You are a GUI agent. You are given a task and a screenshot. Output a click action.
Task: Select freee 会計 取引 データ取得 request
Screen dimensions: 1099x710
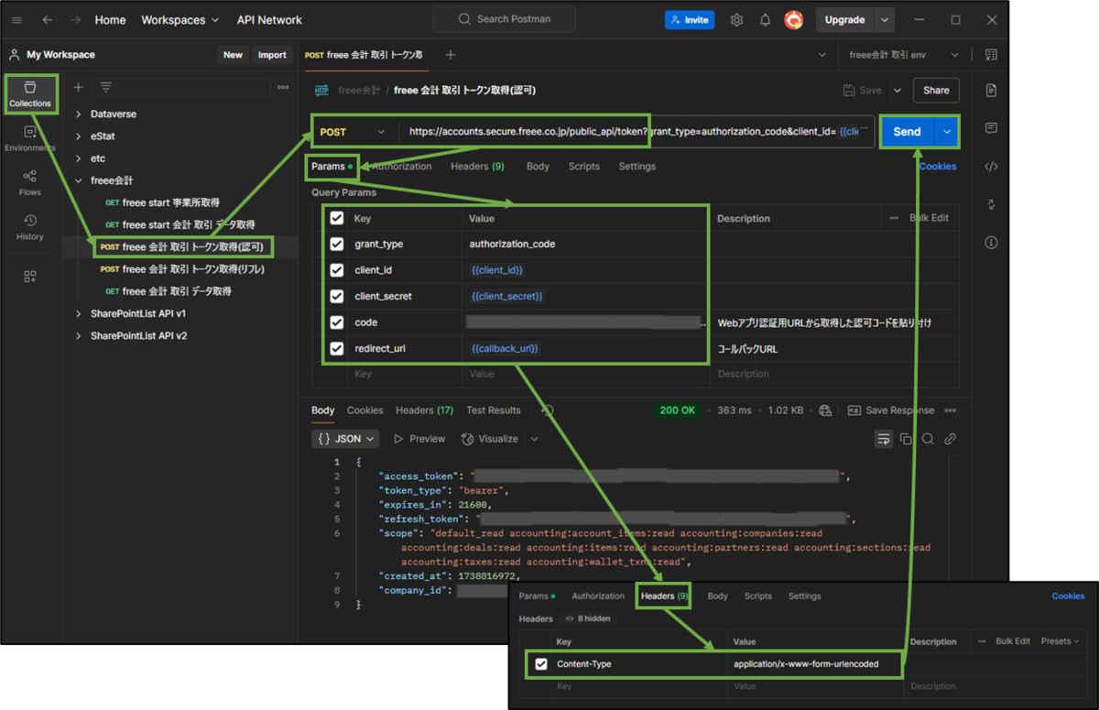[x=177, y=291]
